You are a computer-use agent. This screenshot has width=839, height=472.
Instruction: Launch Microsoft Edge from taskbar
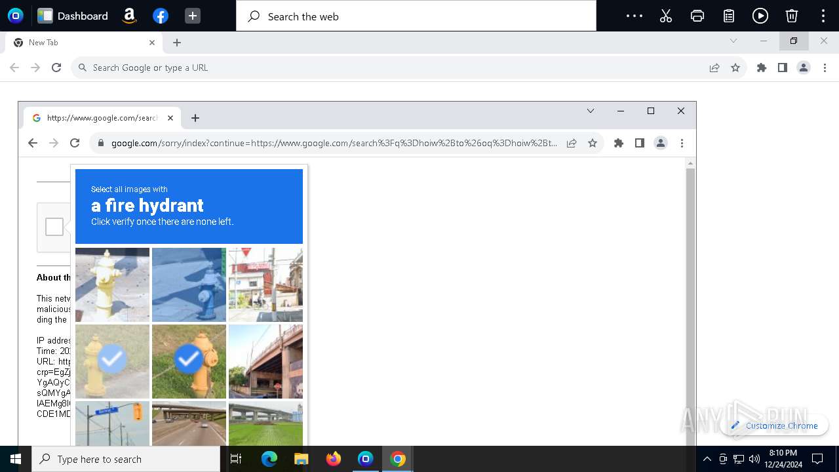coord(269,459)
